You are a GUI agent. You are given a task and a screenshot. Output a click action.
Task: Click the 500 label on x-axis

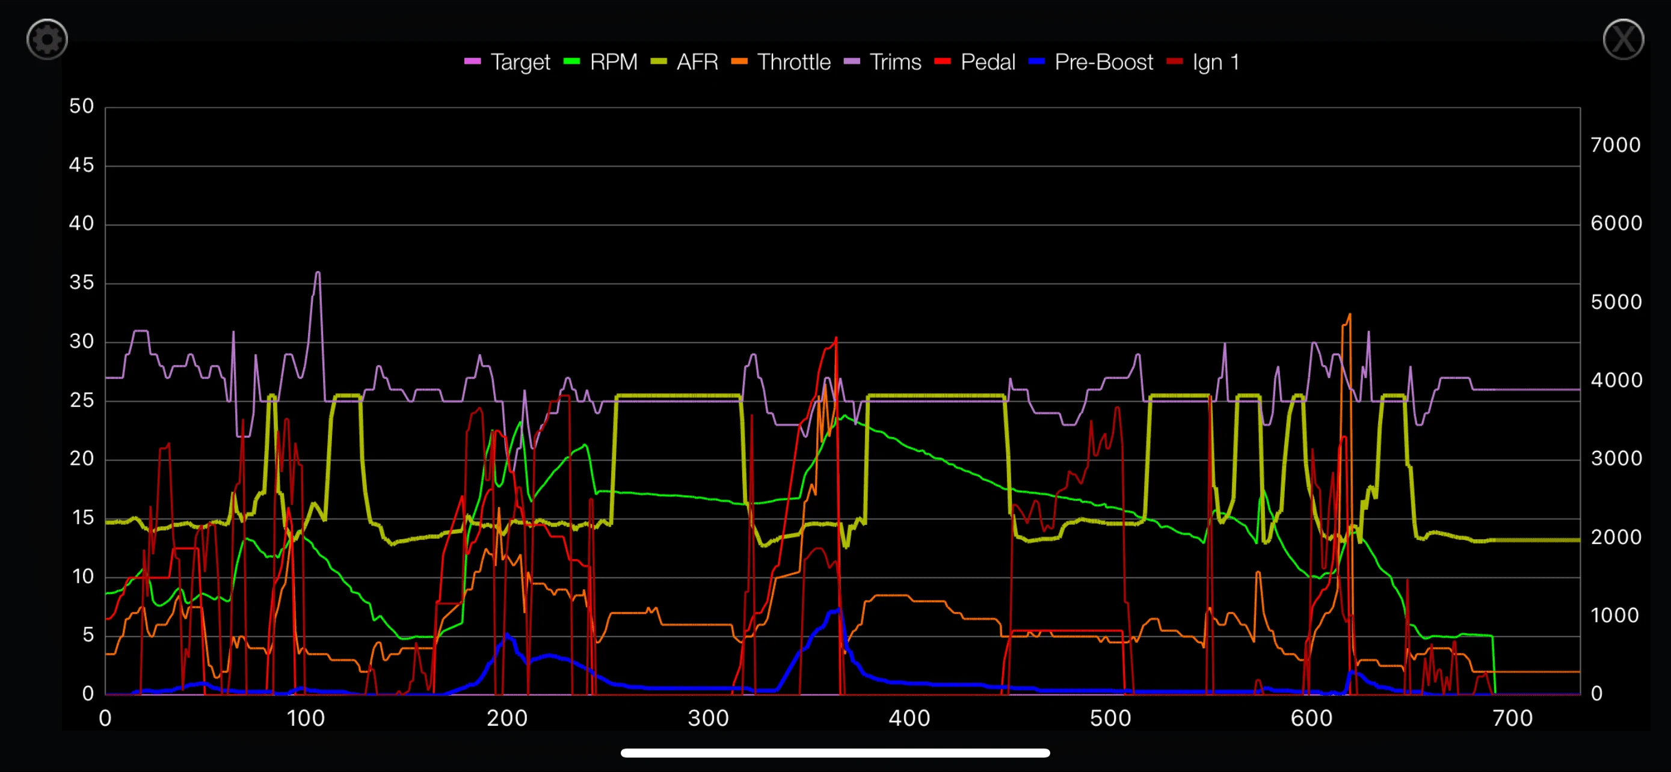(1110, 718)
